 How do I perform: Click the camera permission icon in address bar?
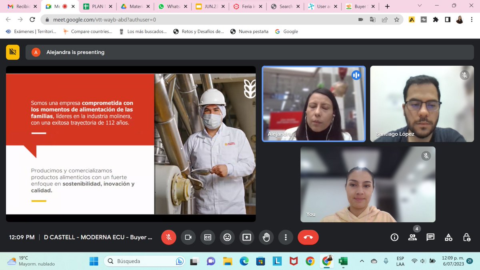(x=360, y=19)
